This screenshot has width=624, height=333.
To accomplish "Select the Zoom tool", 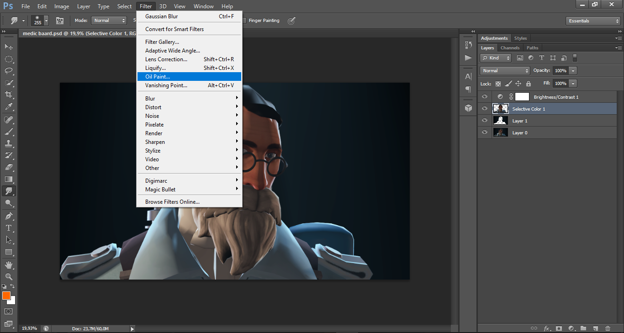I will 9,276.
